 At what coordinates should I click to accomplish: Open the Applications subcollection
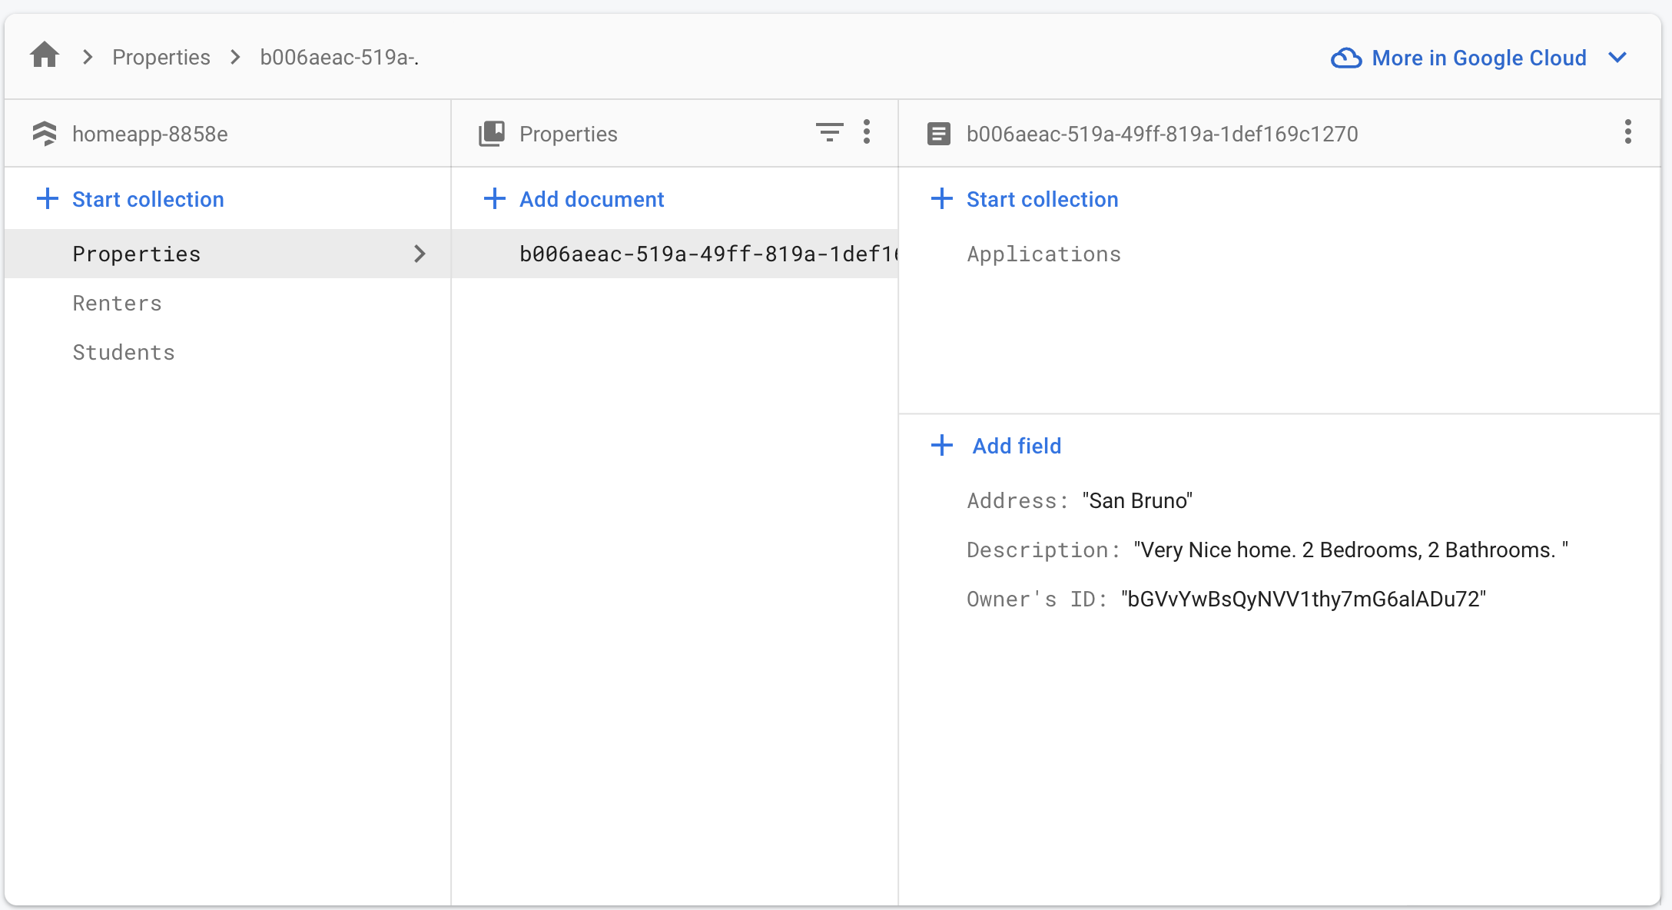(x=1043, y=254)
